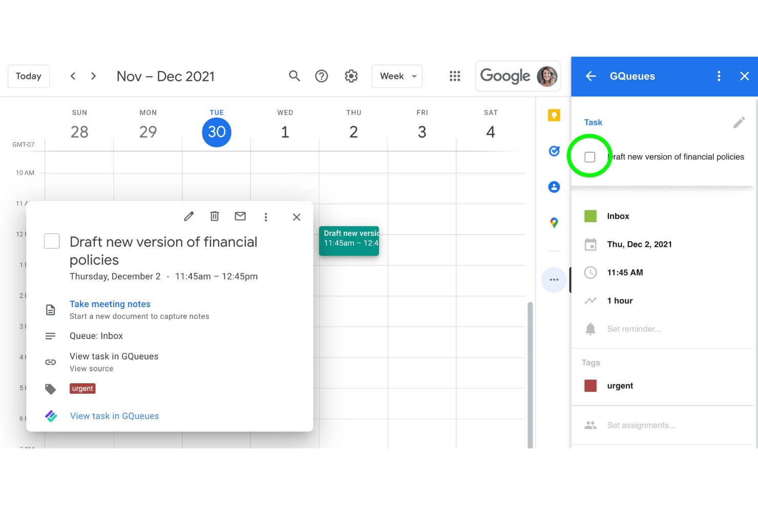Open Google Tasks in side panel
The height and width of the screenshot is (505, 758).
pos(554,151)
